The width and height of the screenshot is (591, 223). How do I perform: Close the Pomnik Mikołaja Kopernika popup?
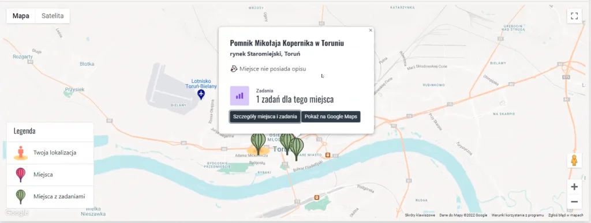pos(371,31)
